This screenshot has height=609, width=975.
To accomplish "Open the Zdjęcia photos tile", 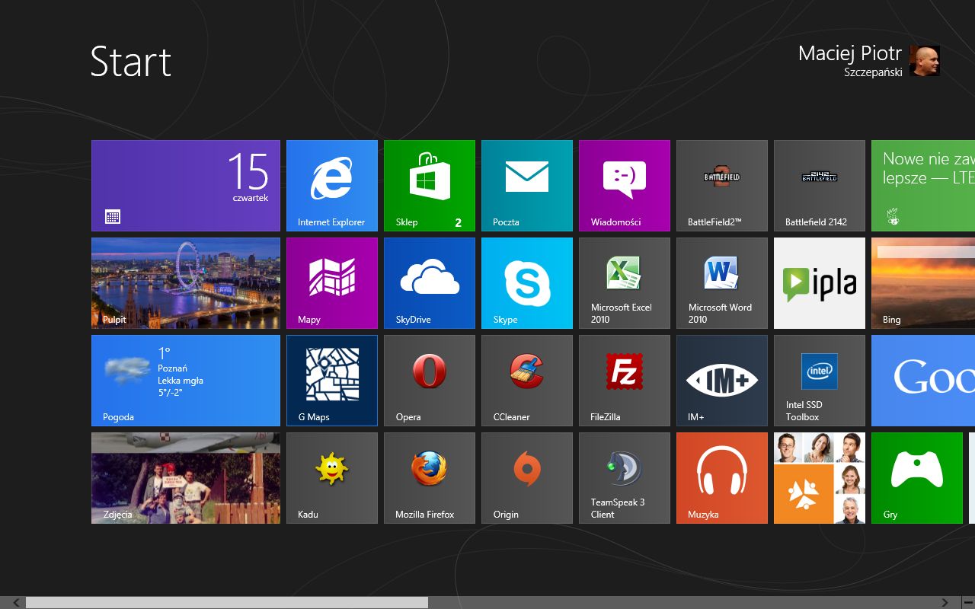I will click(x=186, y=478).
